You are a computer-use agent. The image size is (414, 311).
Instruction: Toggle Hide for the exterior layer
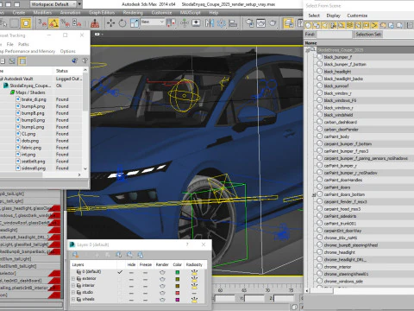click(131, 279)
